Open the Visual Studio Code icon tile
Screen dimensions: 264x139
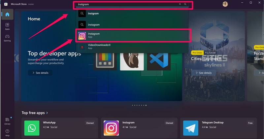[x=159, y=61]
